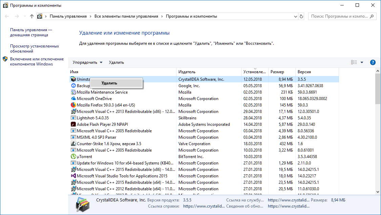Image resolution: width=381 pixels, height=215 pixels.
Task: Expand the view options dropdown arrow
Action: point(362,62)
